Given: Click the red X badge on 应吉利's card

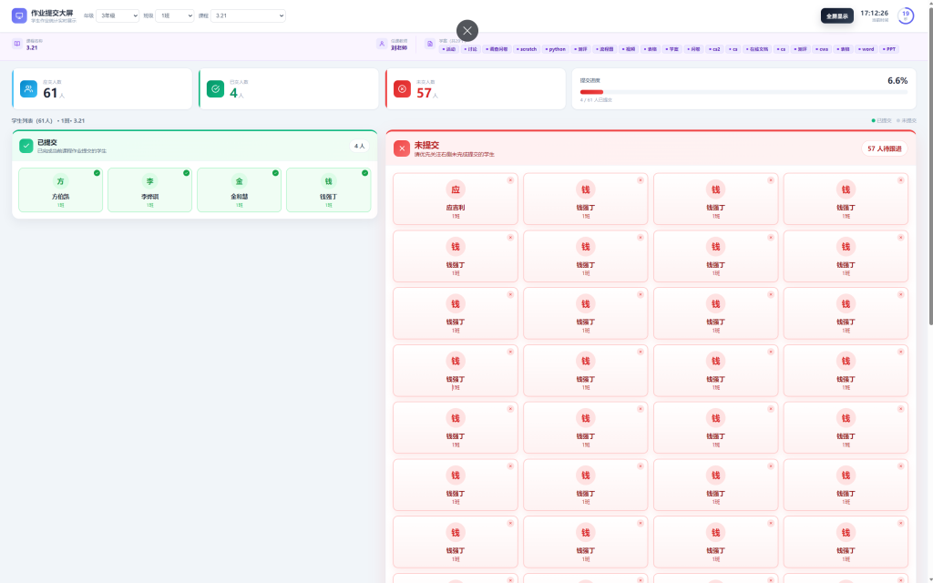Looking at the screenshot, I should point(510,179).
